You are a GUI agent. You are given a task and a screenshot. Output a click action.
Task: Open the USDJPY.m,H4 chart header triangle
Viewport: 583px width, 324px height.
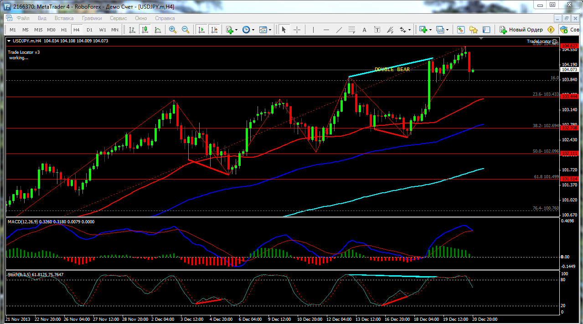point(10,41)
